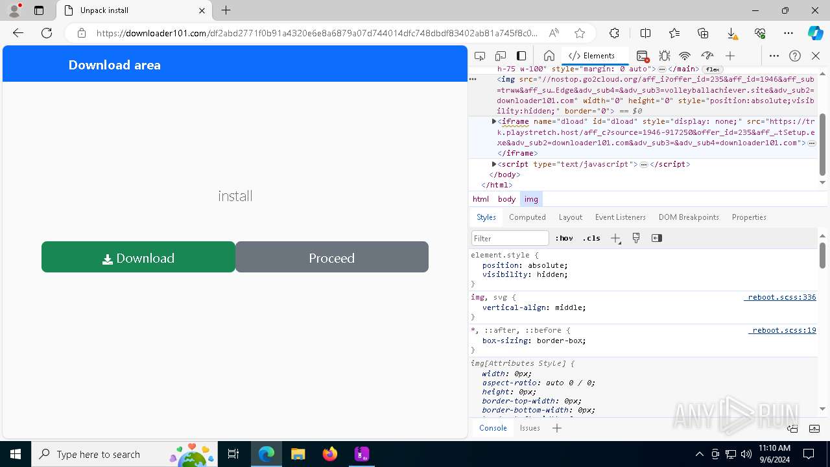Screen dimensions: 830x467
Task: Open the Performance tool gauge icon
Action: click(707, 56)
